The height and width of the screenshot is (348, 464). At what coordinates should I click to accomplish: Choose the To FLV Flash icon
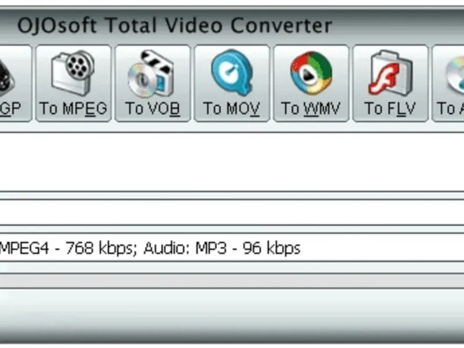390,83
